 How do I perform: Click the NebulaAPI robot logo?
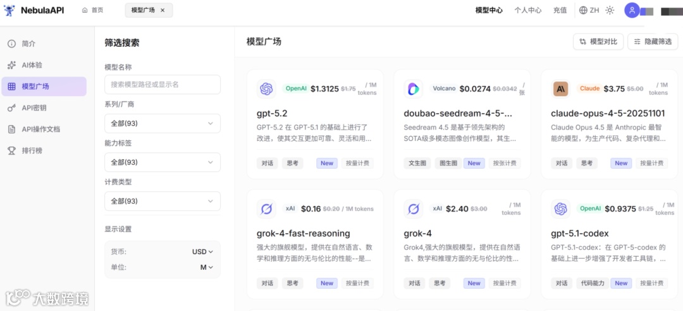(x=9, y=10)
